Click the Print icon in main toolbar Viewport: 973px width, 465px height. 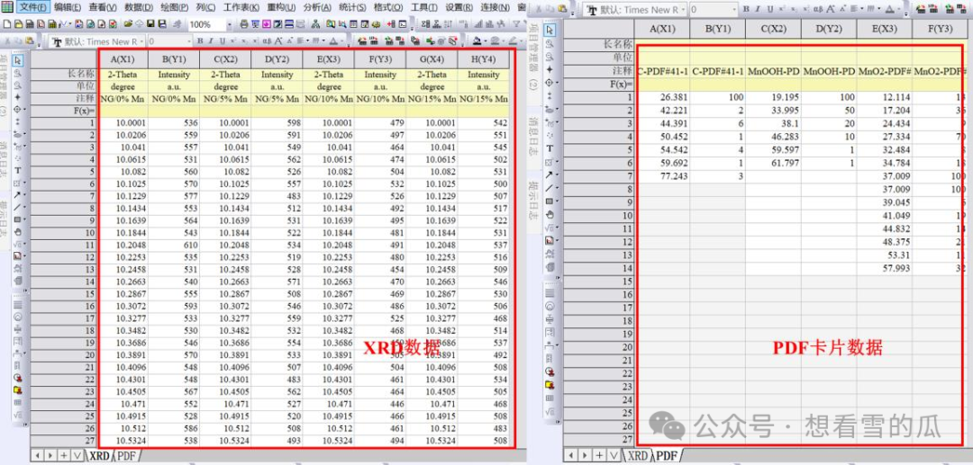[244, 24]
